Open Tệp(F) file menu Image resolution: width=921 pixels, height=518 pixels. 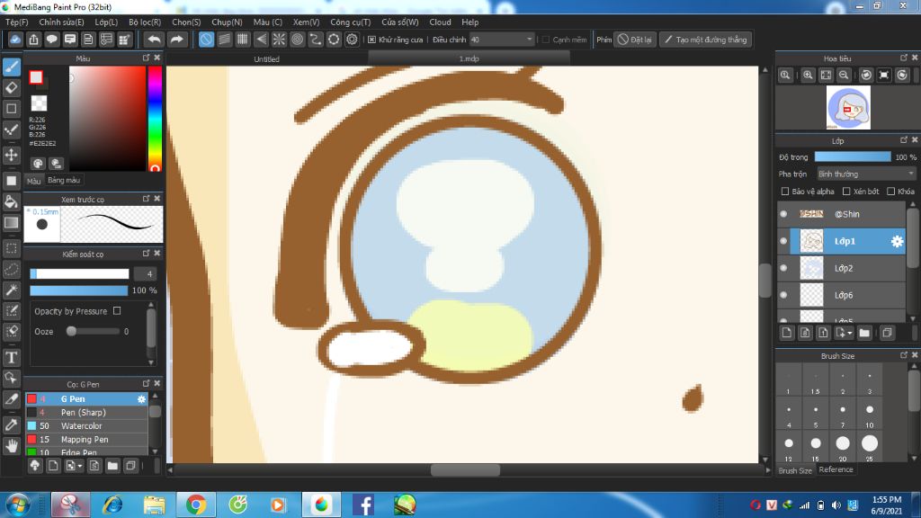[16, 22]
